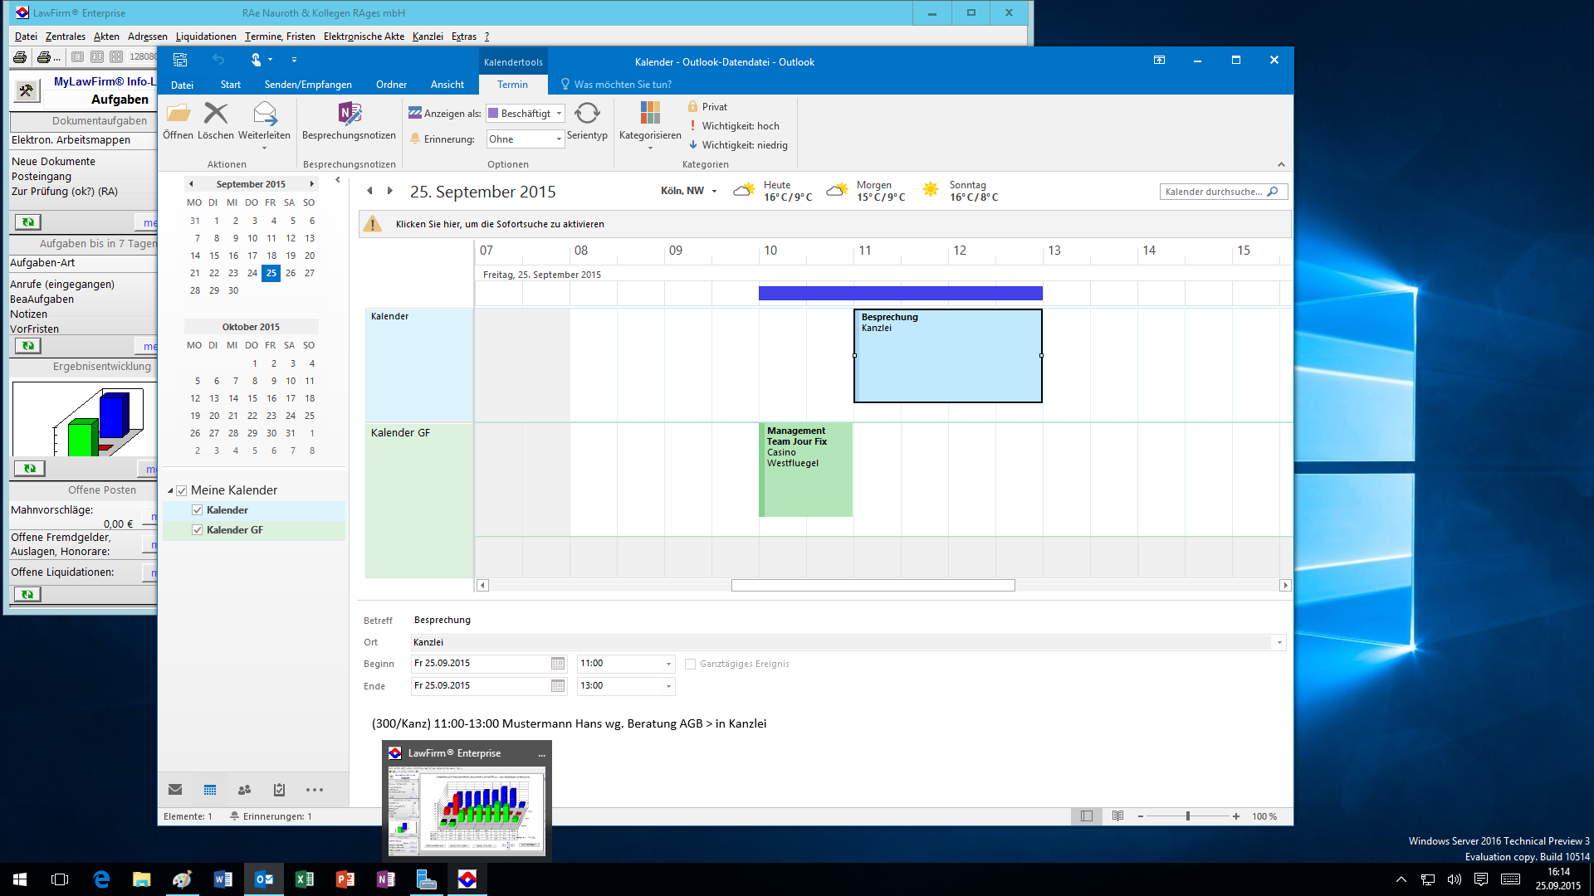Click the Serientyp recurrence icon

click(x=587, y=114)
